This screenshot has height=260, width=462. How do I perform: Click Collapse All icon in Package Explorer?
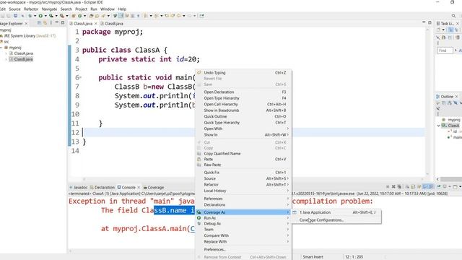(x=39, y=23)
